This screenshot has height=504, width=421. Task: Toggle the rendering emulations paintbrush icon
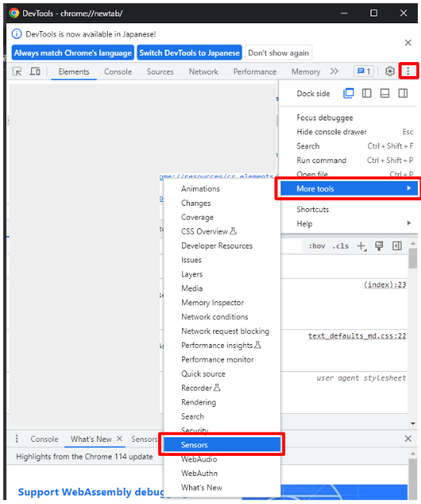[x=379, y=246]
